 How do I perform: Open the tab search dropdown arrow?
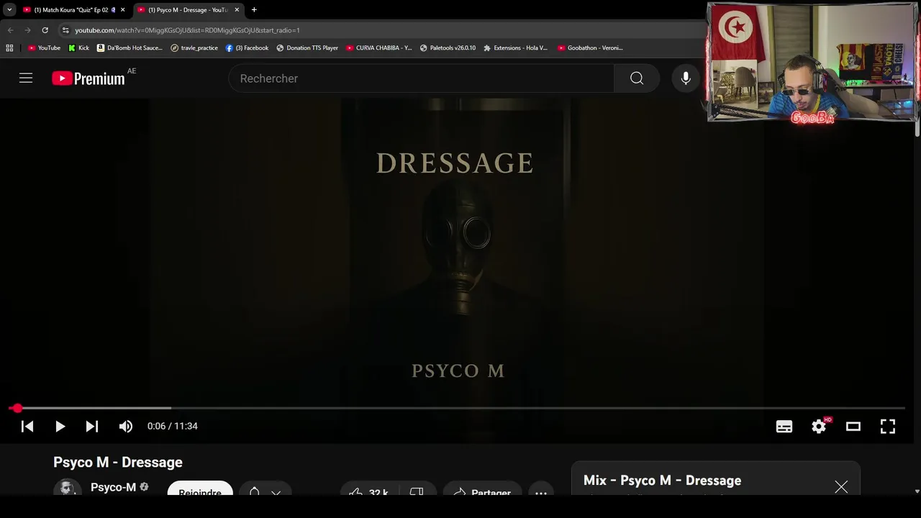click(9, 10)
